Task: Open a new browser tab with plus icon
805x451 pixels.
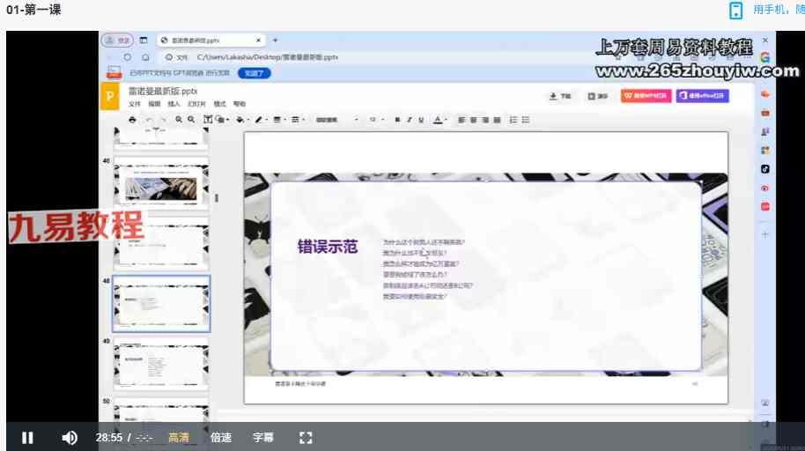Action: [x=275, y=41]
